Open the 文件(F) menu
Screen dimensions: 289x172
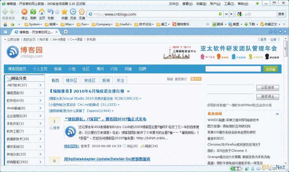[174, 4]
